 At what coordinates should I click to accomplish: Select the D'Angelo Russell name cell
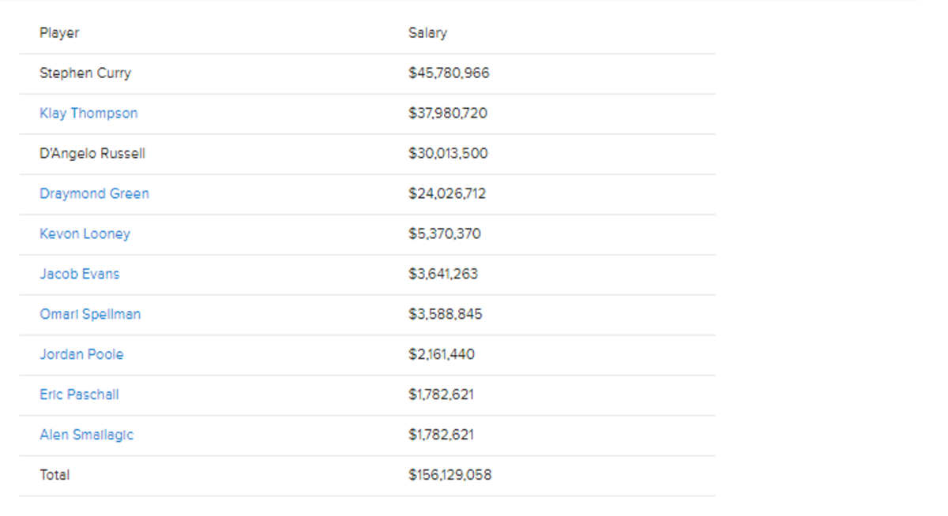coord(92,154)
